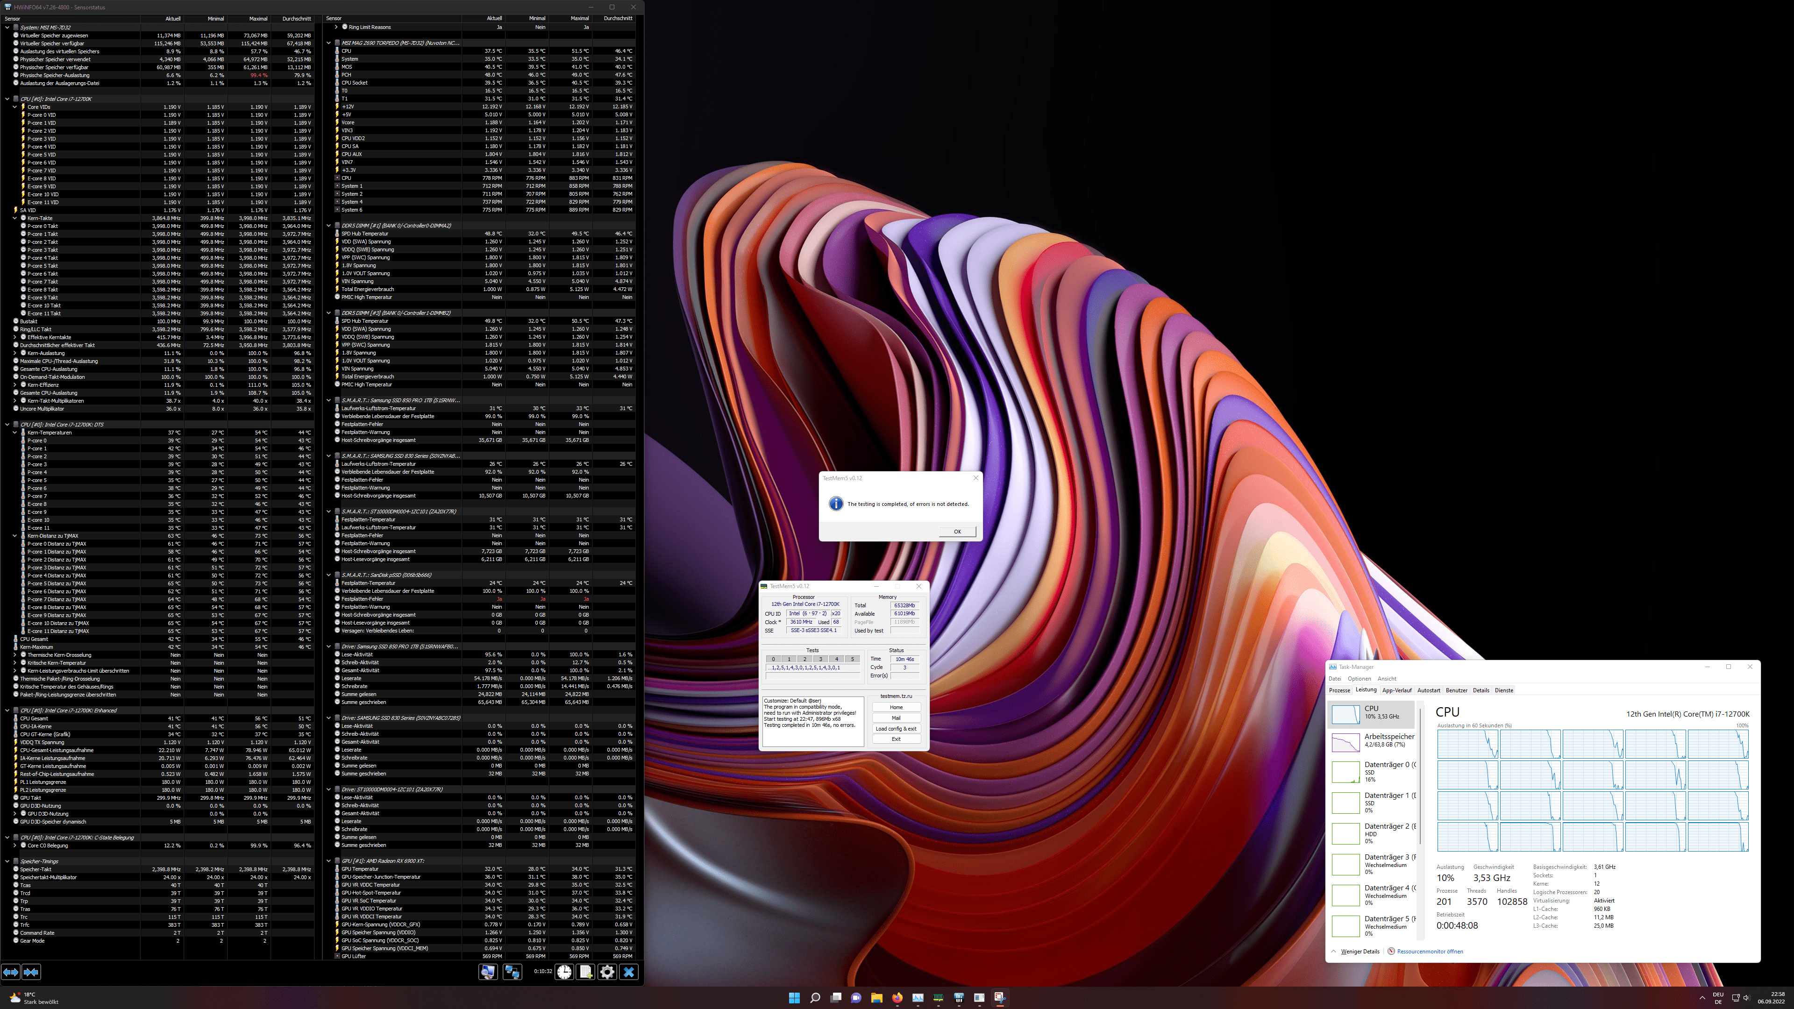Collapse MSI MAG Z690 TORPEDO group
Screen dimensions: 1794x1009
click(x=329, y=43)
